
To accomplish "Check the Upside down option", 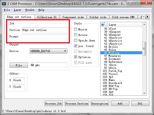I will (76, 40).
